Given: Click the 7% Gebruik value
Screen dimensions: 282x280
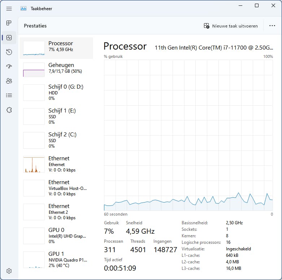Looking at the screenshot, I should coord(109,231).
